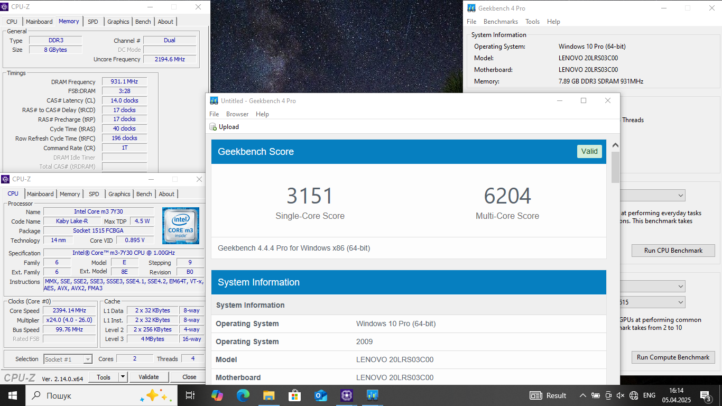Viewport: 722px width, 406px height.
Task: Open the Benchmarks menu in Geekbench 4 Pro
Action: click(501, 22)
